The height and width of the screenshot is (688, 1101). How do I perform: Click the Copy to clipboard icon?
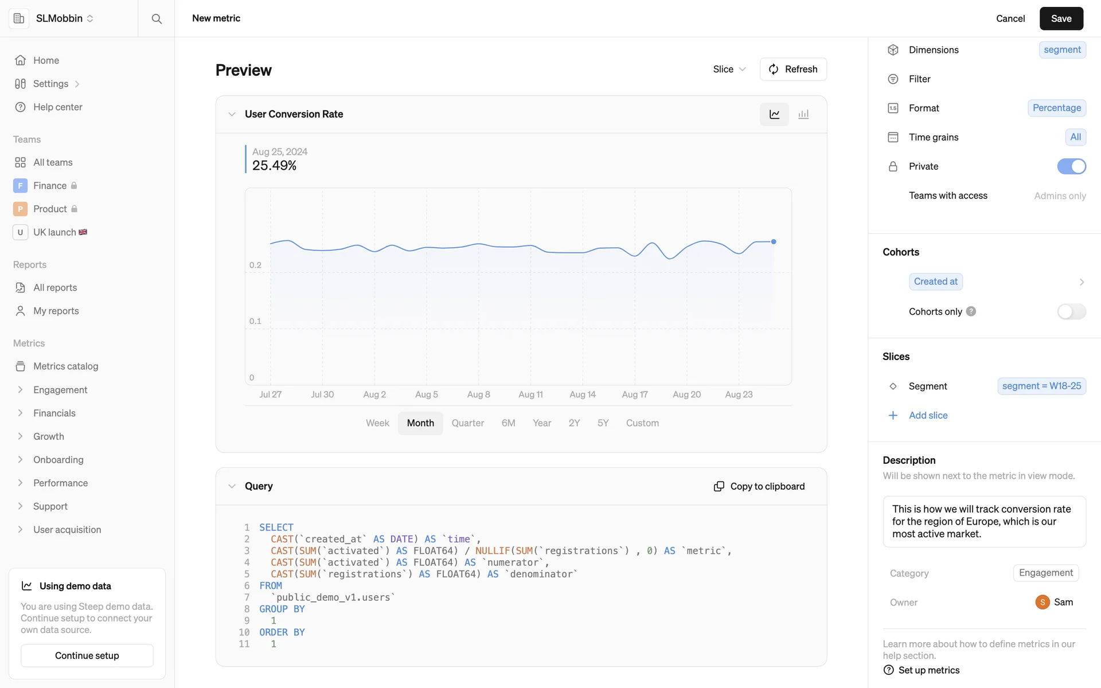719,486
